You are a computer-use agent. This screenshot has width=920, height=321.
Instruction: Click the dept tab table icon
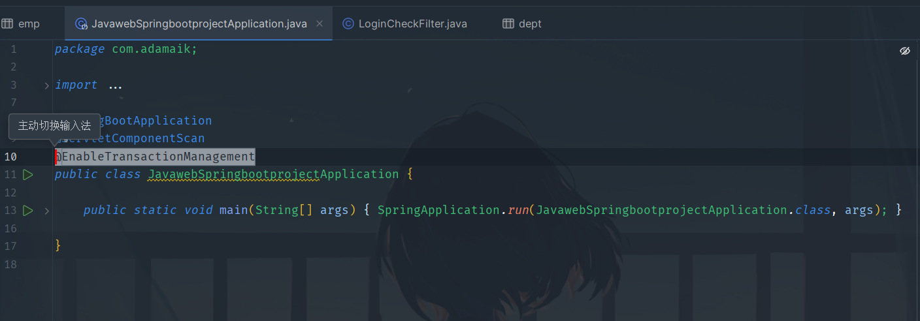[508, 23]
